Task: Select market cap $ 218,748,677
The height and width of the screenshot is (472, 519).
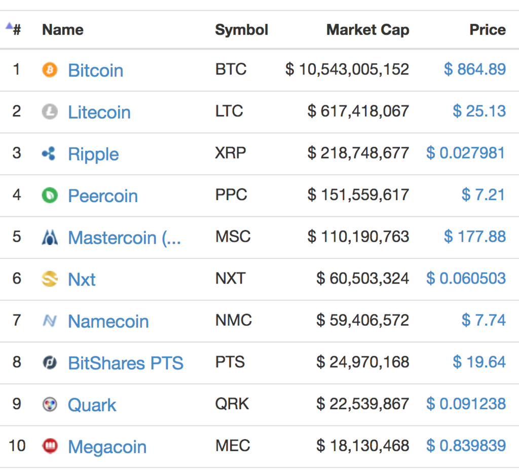Action: (358, 153)
